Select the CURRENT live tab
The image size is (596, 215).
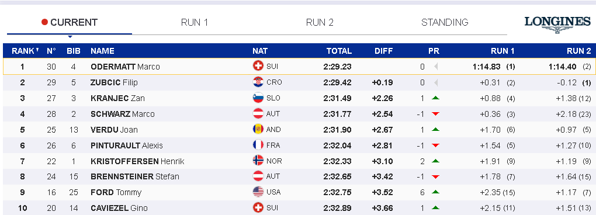point(70,22)
